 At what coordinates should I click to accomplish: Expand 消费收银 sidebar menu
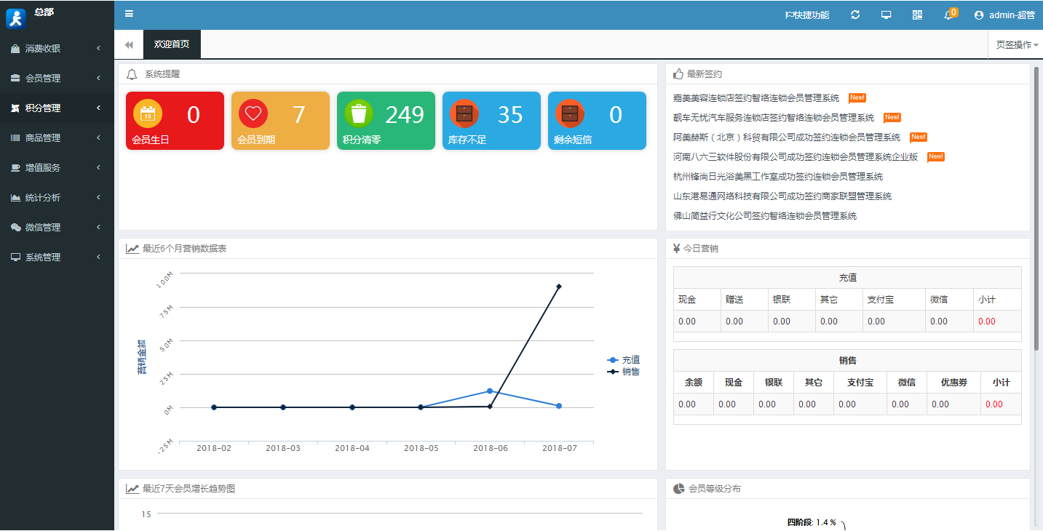coord(57,49)
